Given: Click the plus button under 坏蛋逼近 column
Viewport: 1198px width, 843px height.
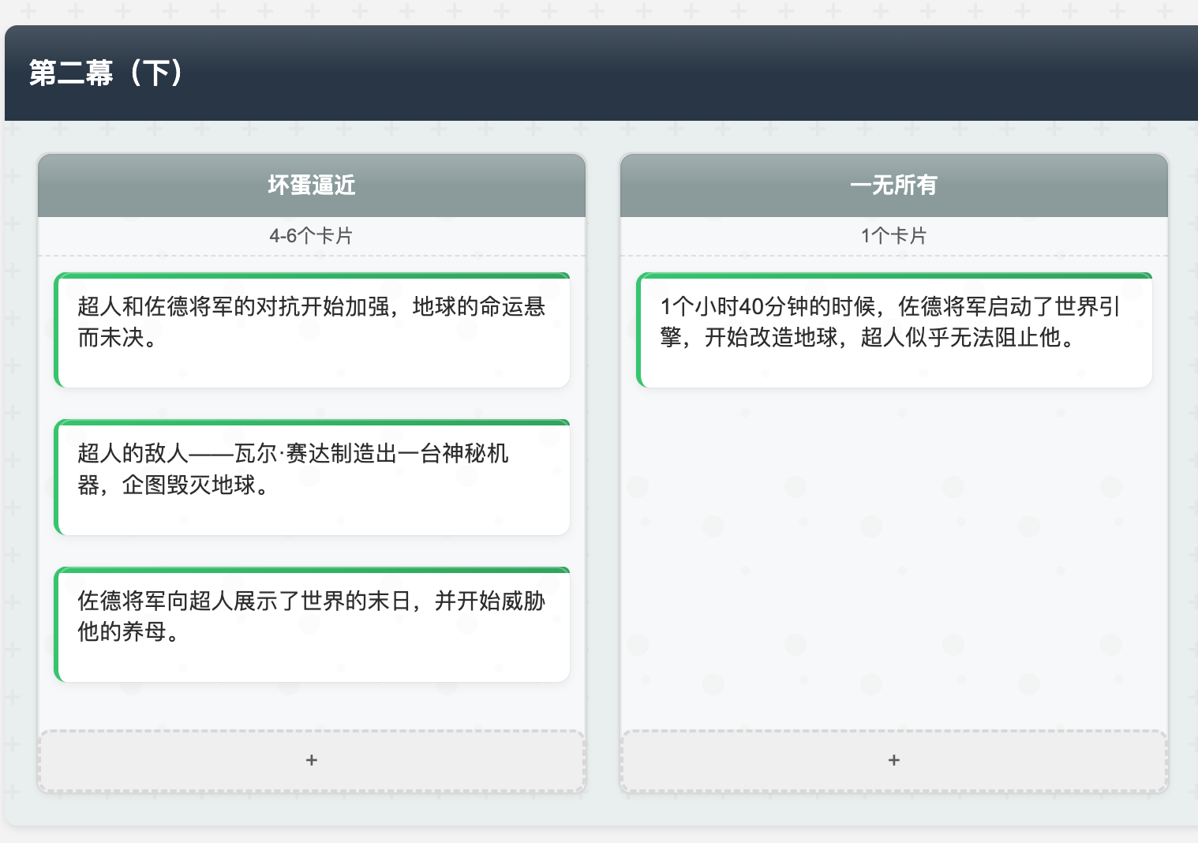Looking at the screenshot, I should 311,760.
